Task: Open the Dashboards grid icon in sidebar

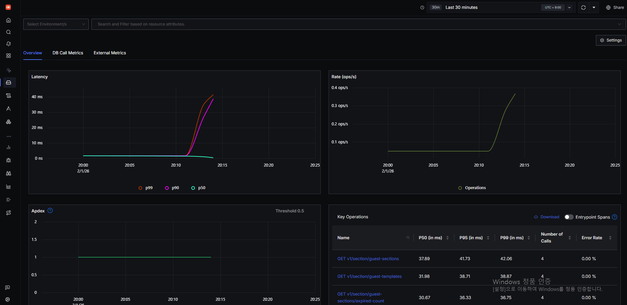Action: pos(9,56)
